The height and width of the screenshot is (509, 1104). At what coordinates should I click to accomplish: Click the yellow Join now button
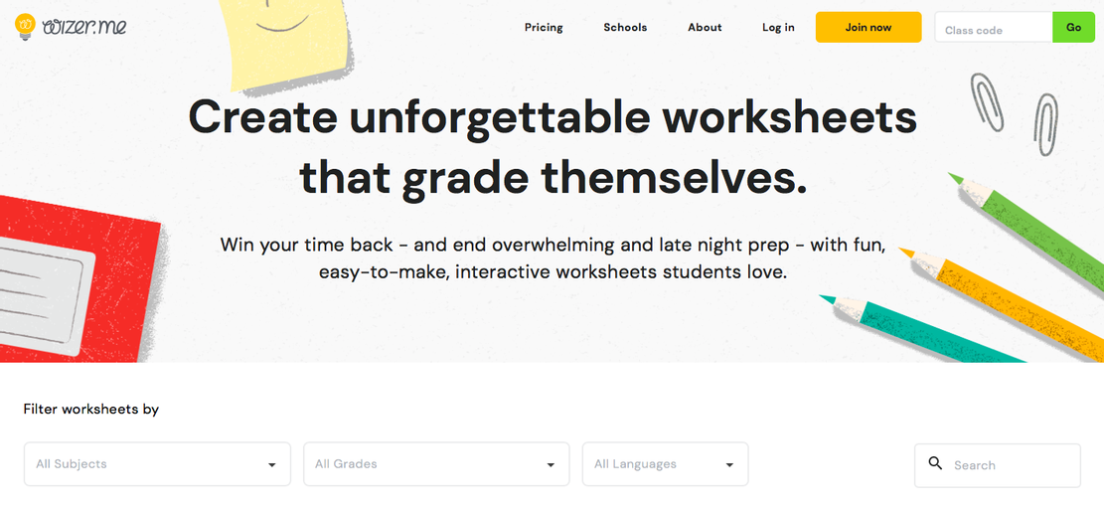click(x=868, y=28)
